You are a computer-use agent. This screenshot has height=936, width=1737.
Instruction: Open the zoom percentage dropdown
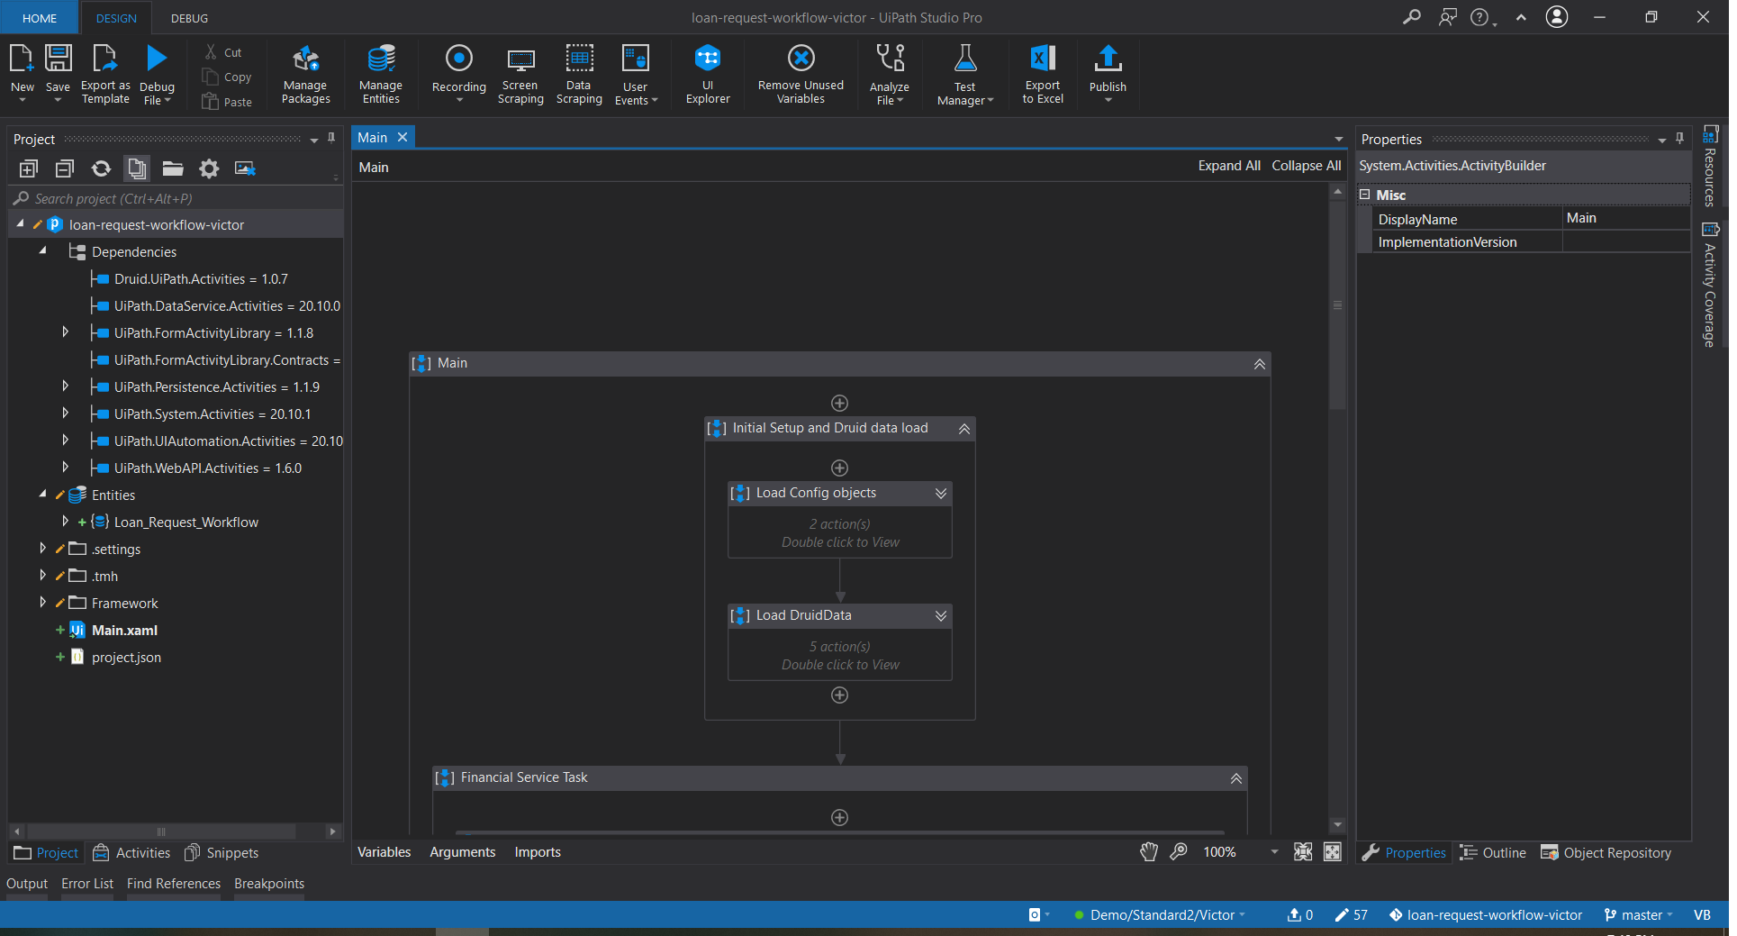click(x=1274, y=852)
